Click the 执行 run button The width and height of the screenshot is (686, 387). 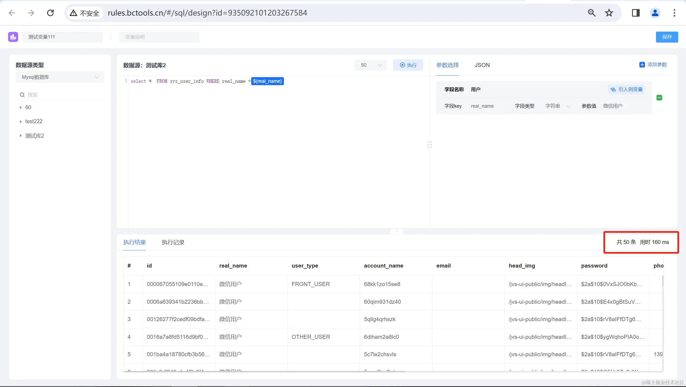[408, 65]
